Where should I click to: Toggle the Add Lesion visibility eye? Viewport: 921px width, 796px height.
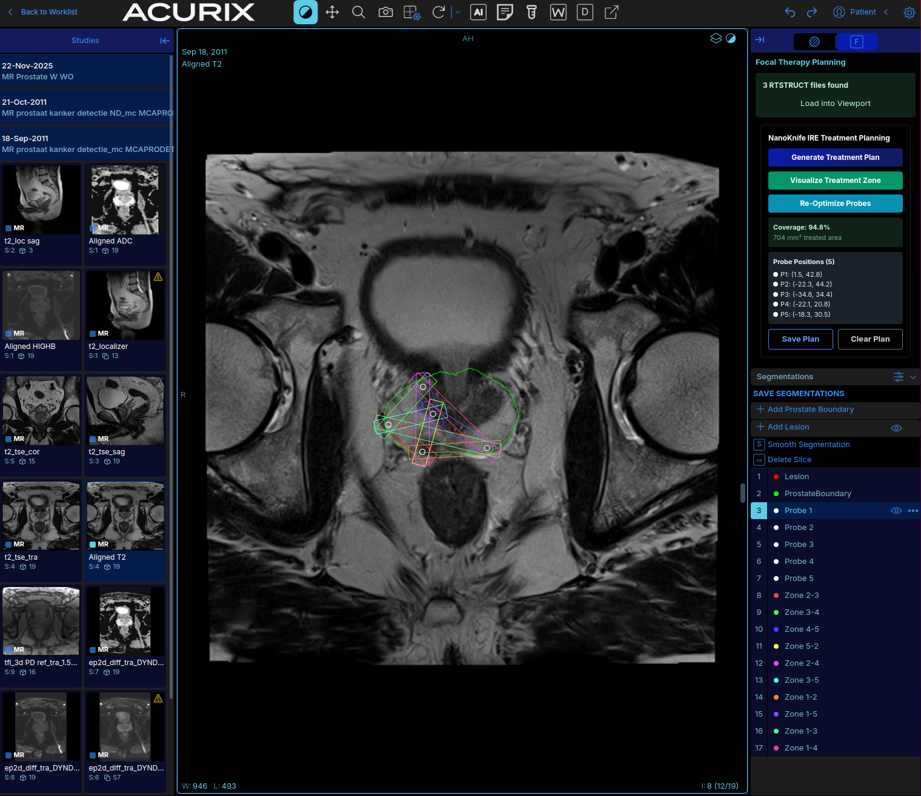[x=896, y=428]
